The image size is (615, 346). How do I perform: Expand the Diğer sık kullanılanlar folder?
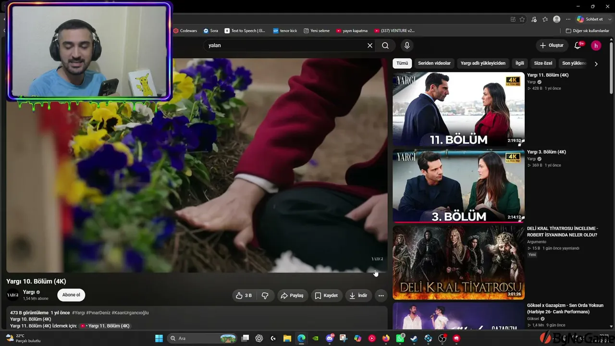[588, 31]
